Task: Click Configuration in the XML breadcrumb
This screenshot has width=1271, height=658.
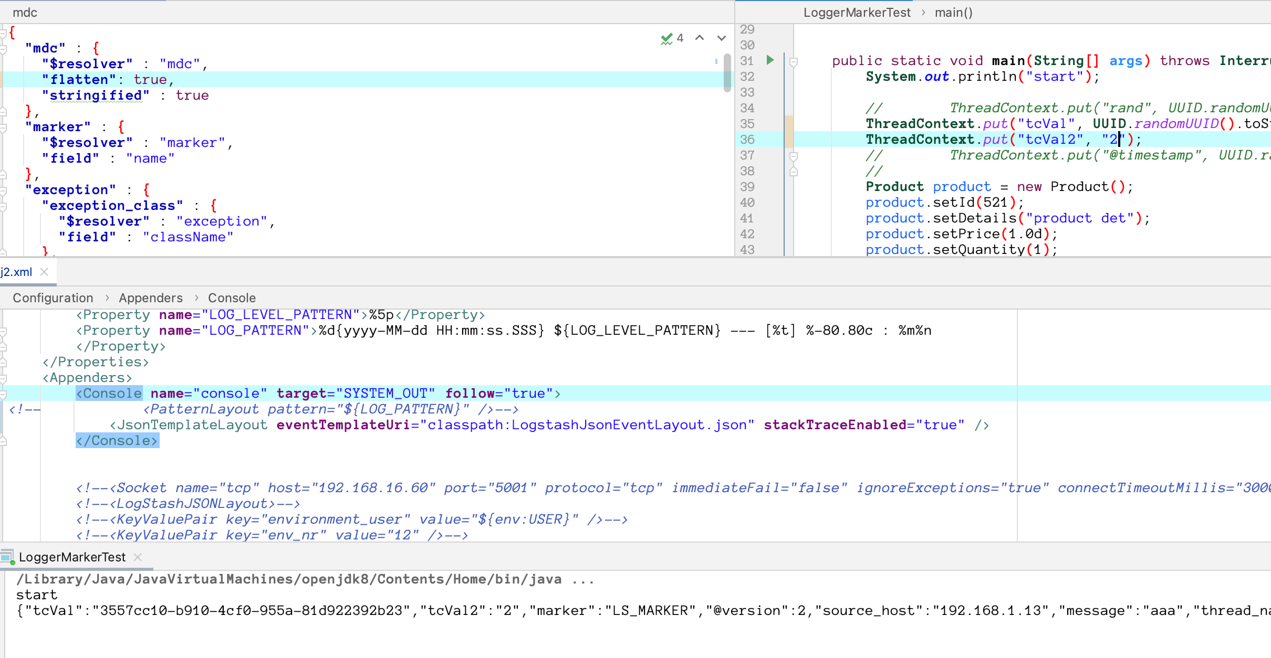Action: [x=53, y=298]
